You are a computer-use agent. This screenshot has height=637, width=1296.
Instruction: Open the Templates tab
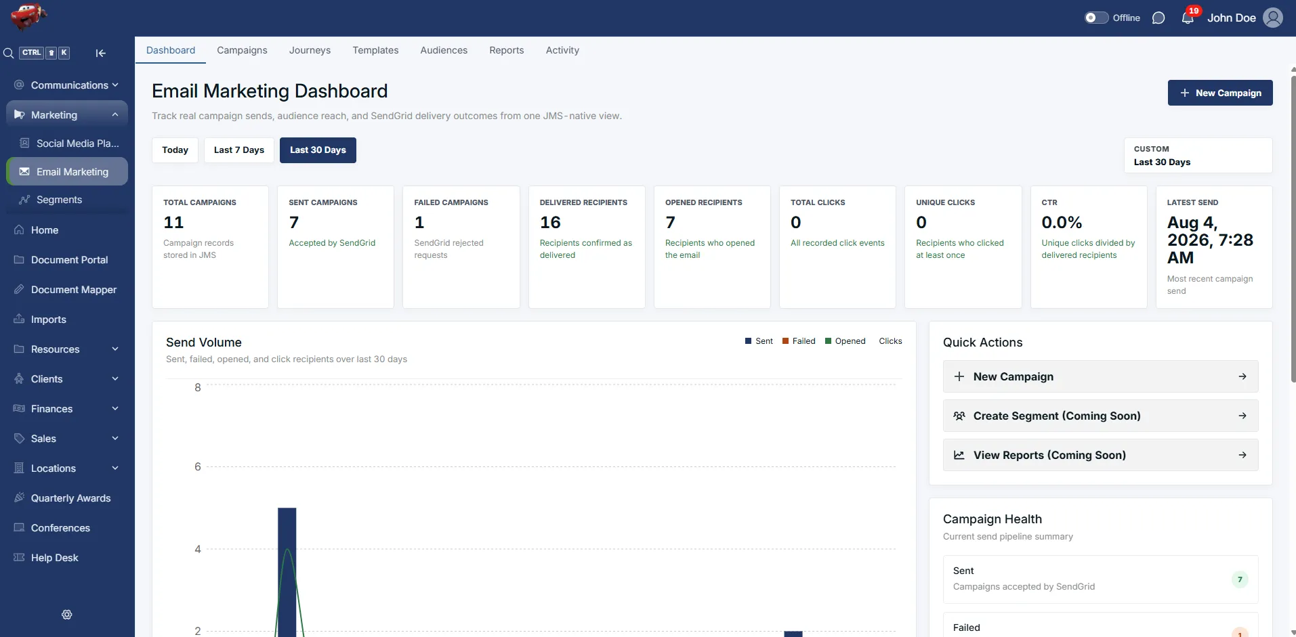tap(375, 50)
